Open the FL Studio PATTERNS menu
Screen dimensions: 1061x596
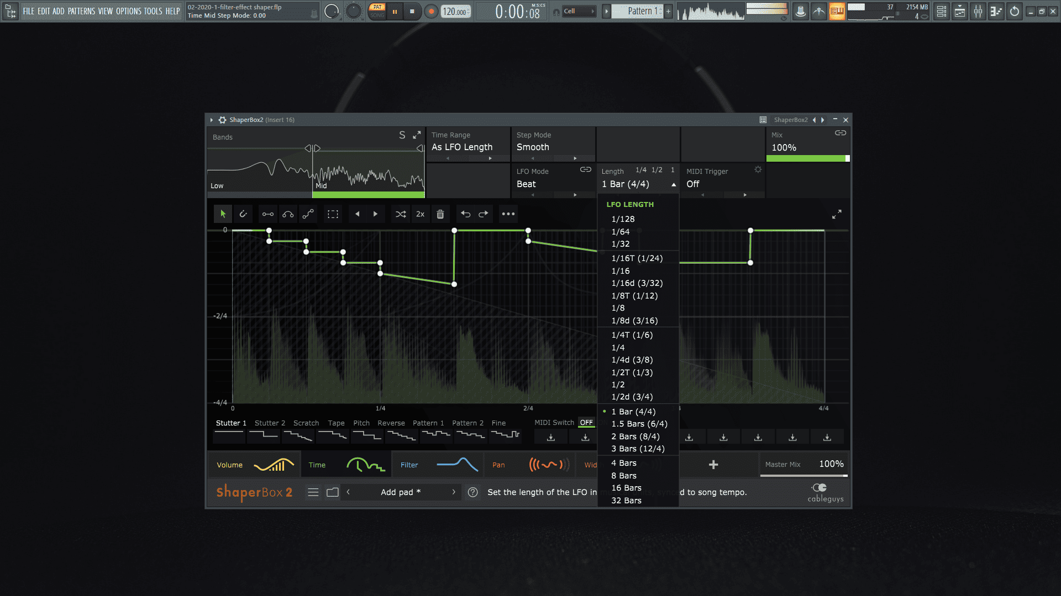click(x=81, y=11)
